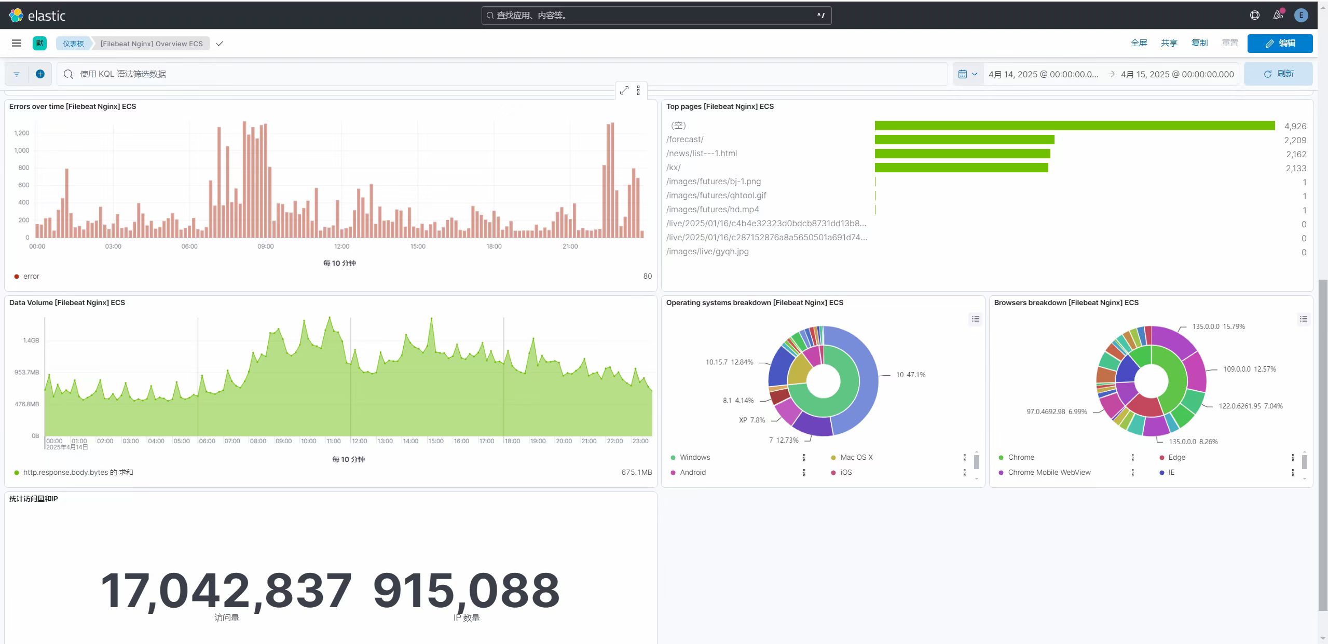Open Errors panel options menu
The height and width of the screenshot is (644, 1328).
(x=638, y=90)
